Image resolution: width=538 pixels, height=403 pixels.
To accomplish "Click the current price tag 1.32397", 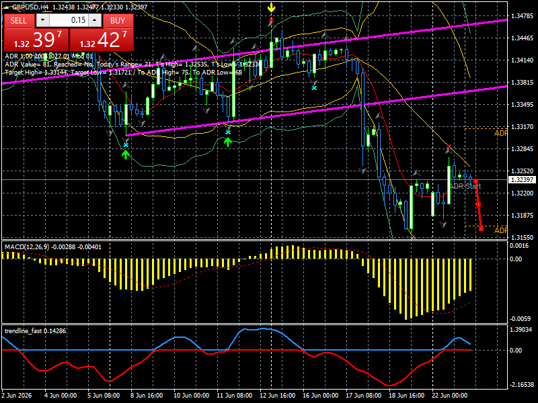I will click(522, 179).
